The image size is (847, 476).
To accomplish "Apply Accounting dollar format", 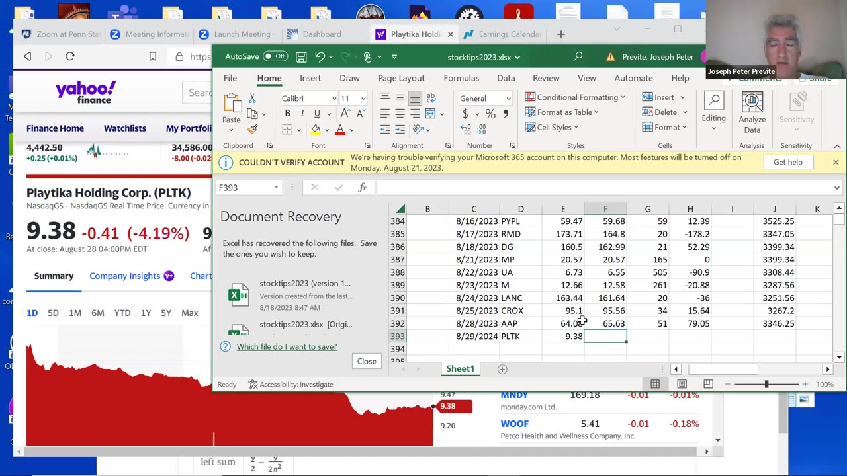I will coord(465,114).
